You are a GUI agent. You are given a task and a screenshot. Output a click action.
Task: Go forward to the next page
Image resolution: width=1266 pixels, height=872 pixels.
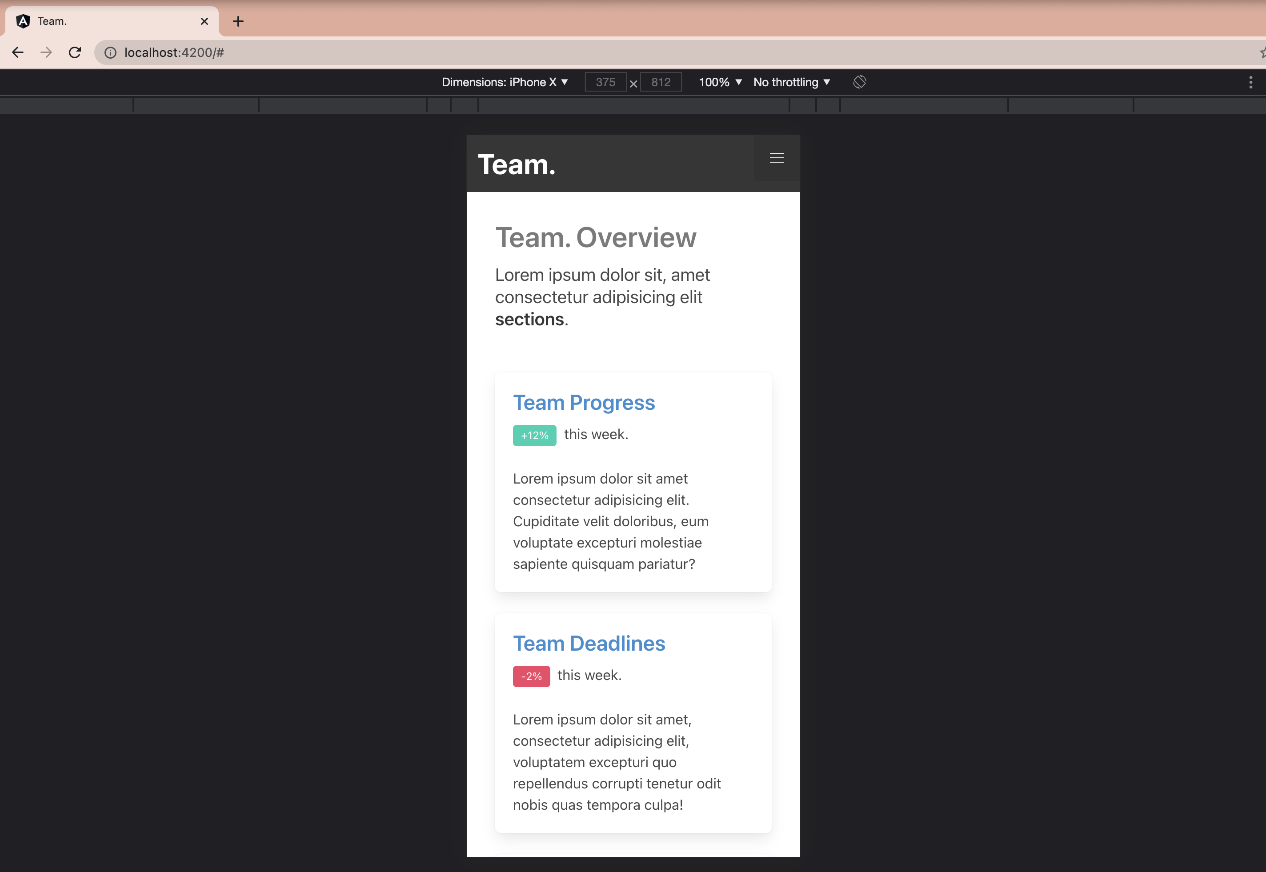46,52
